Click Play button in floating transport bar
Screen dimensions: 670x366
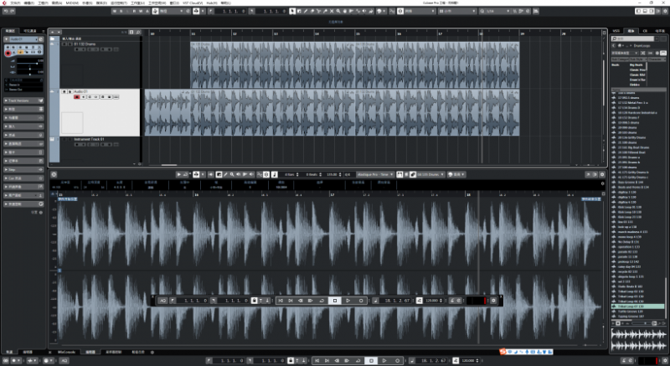click(348, 301)
